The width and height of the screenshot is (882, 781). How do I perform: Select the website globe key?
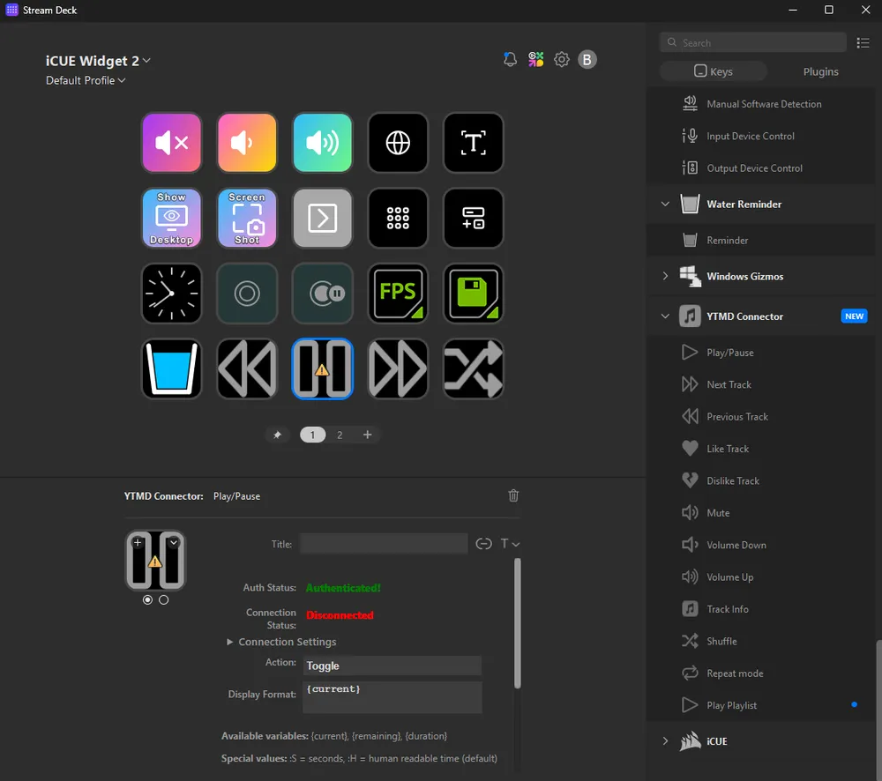pos(398,143)
